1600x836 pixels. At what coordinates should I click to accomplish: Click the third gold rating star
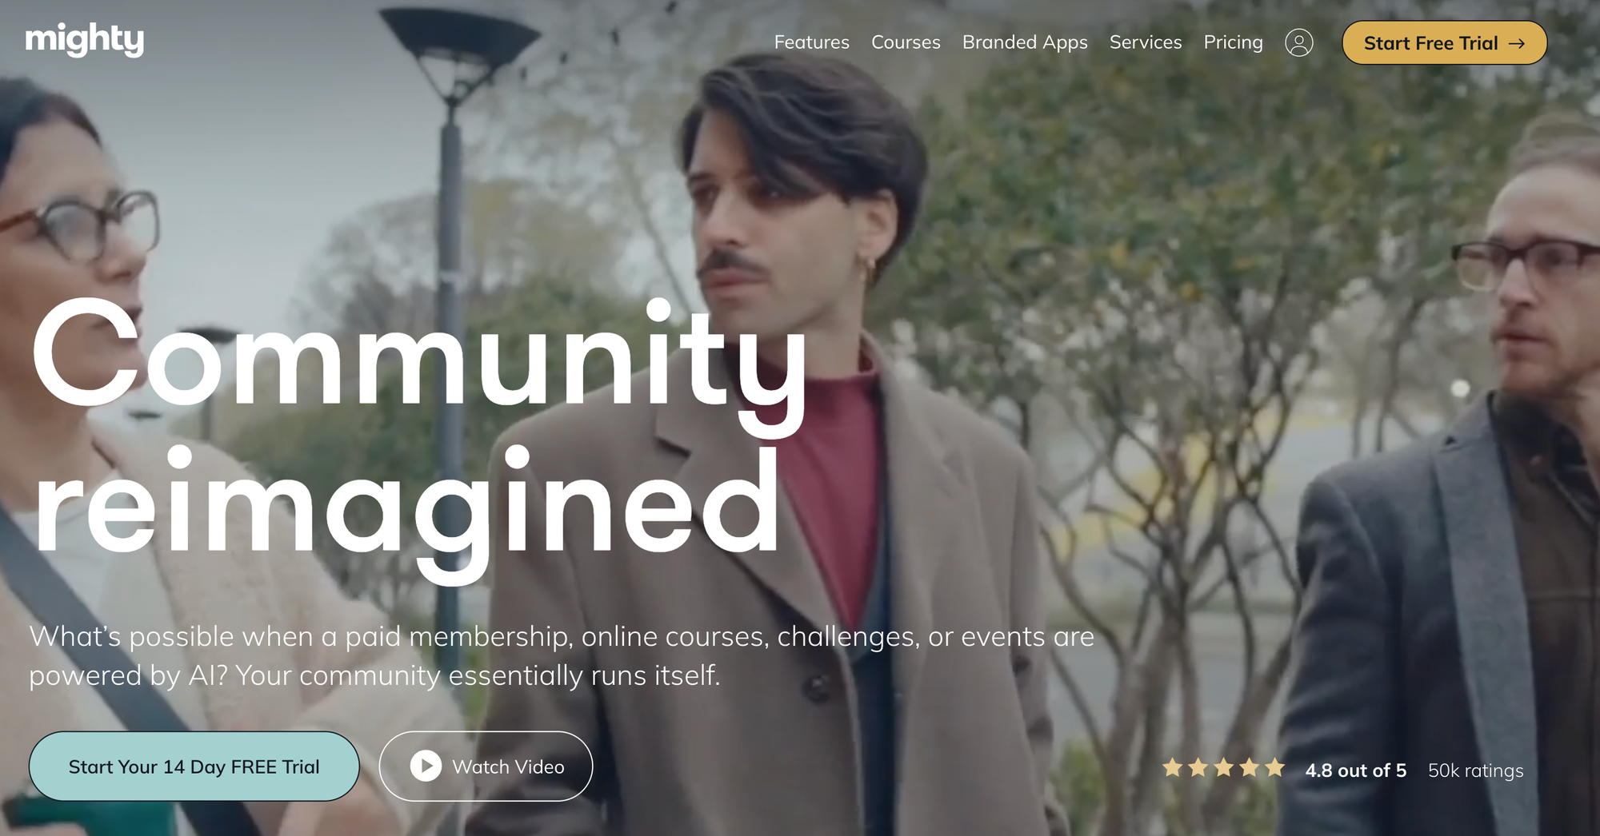1224,768
